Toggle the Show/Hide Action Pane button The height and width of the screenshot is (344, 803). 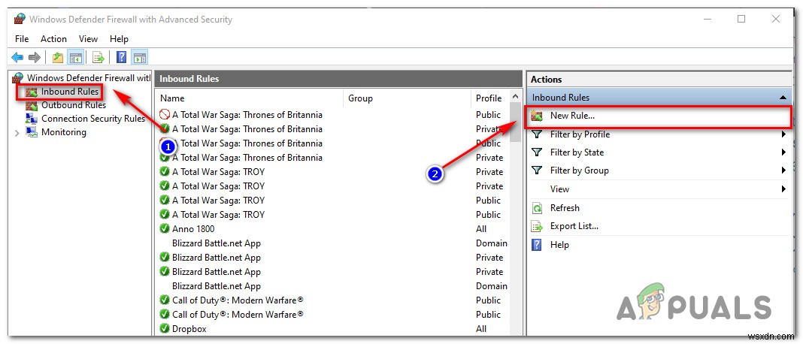[140, 57]
